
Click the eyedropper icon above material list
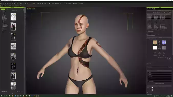click(171, 13)
